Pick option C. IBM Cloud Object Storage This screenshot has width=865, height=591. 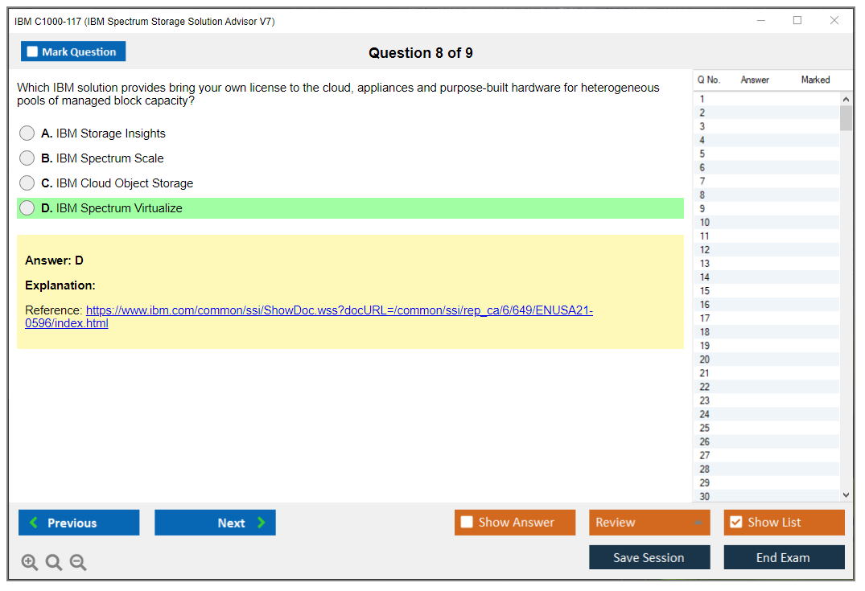27,183
